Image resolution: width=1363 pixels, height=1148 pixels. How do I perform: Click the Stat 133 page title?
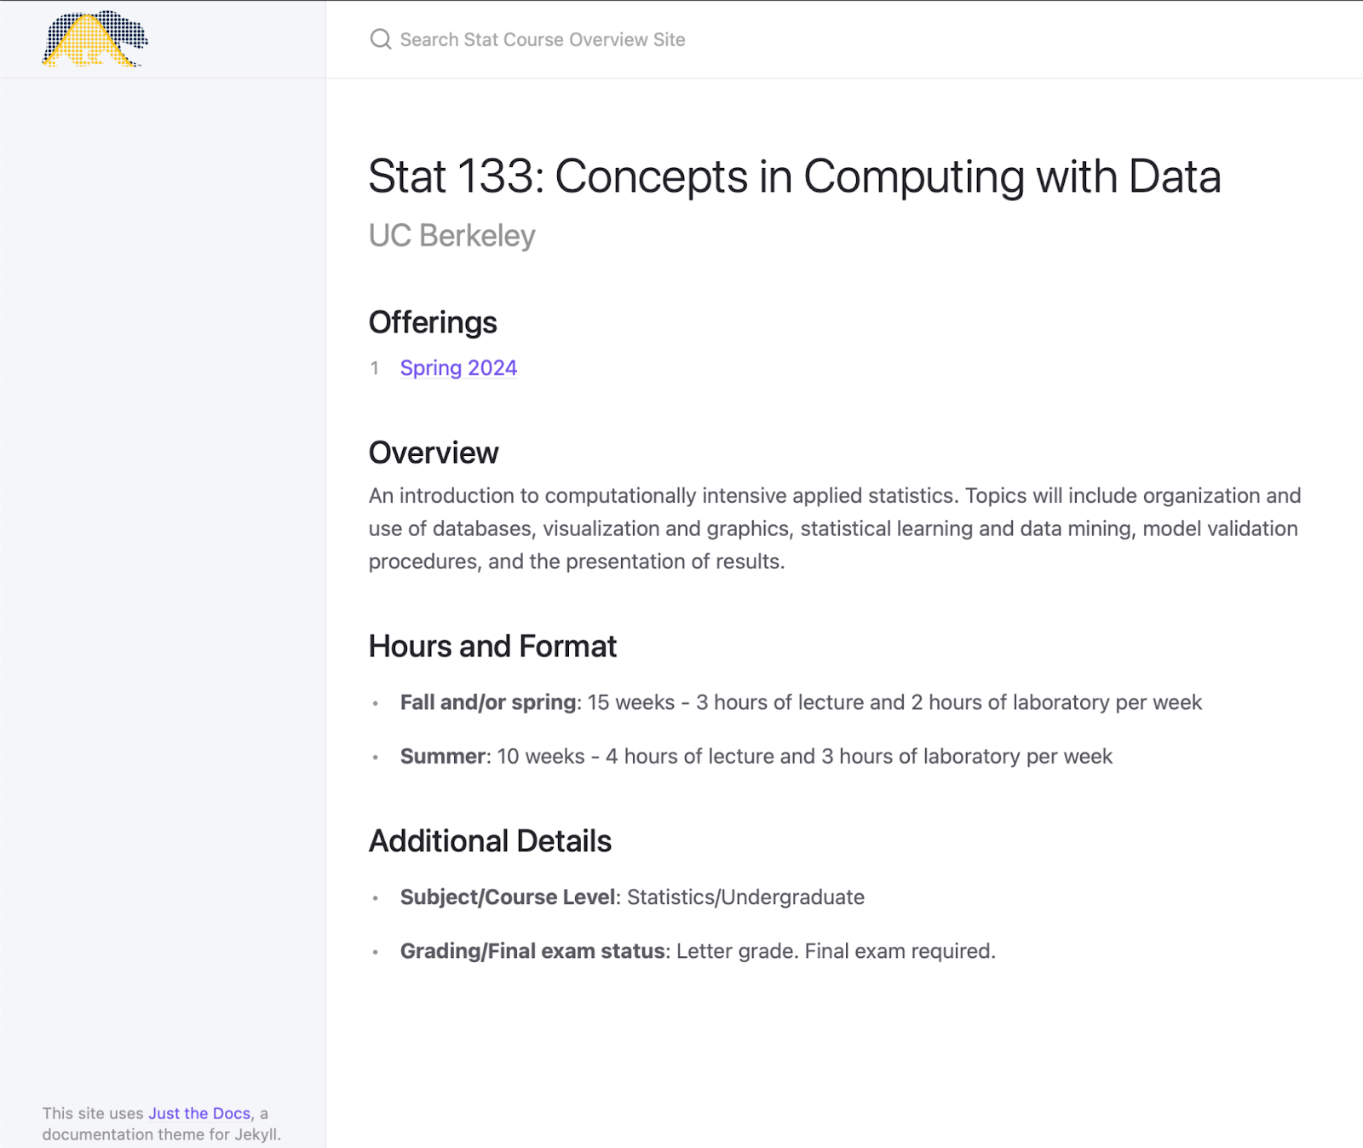click(x=795, y=176)
